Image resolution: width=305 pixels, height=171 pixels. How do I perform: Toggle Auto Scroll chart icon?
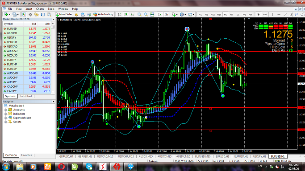tap(160, 15)
